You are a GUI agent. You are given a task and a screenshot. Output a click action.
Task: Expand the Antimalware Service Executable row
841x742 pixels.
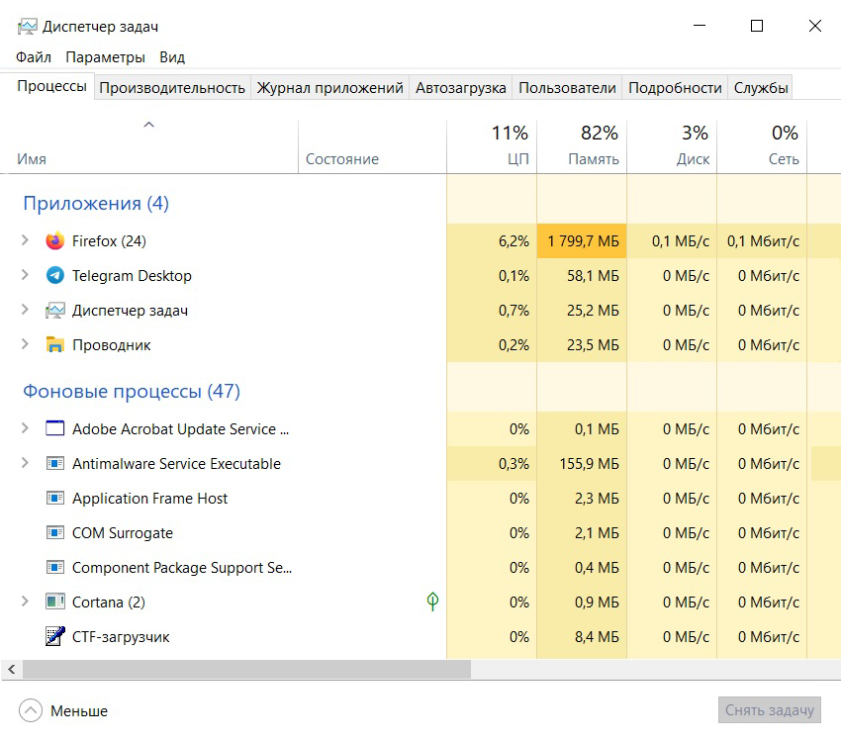26,464
